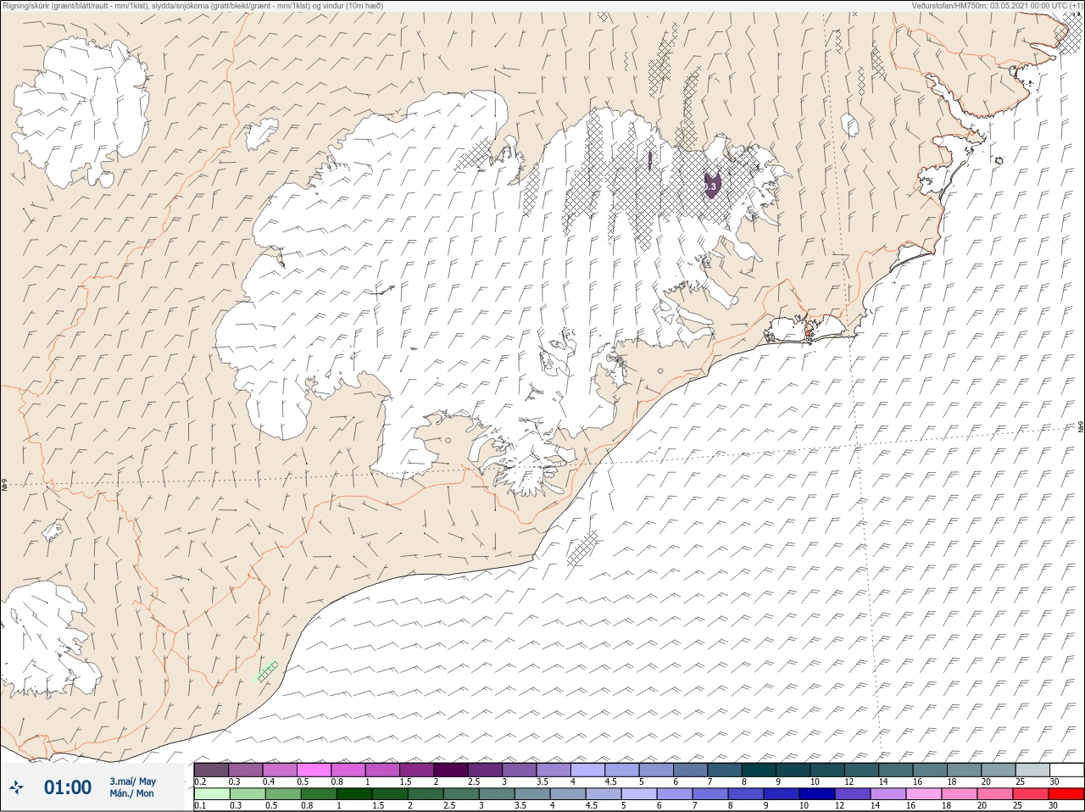This screenshot has height=812, width=1085.
Task: Pick the dark mauve 0.2 swatch in upper legend
Action: 211,770
